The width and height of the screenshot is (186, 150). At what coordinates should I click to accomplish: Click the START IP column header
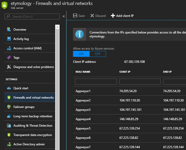(125, 72)
